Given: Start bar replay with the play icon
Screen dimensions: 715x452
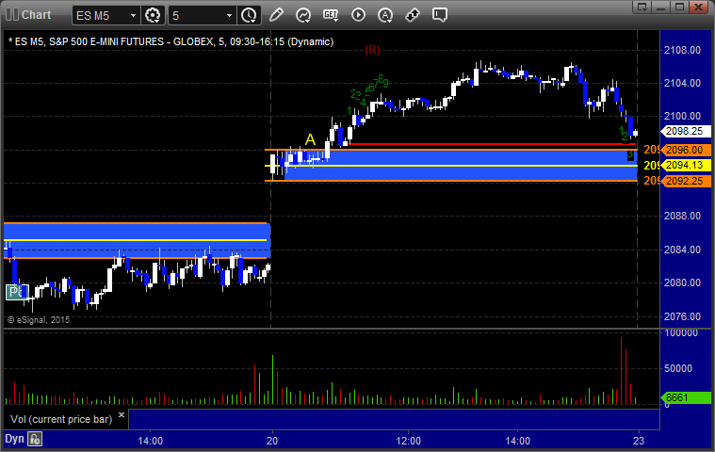Looking at the screenshot, I should coord(358,15).
